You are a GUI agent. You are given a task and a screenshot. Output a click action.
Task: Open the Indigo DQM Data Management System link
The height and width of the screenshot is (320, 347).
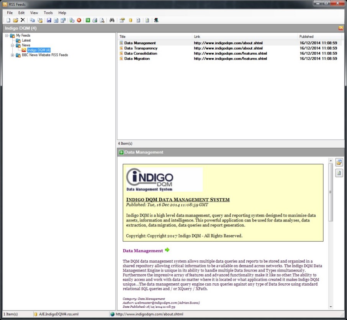(178, 199)
